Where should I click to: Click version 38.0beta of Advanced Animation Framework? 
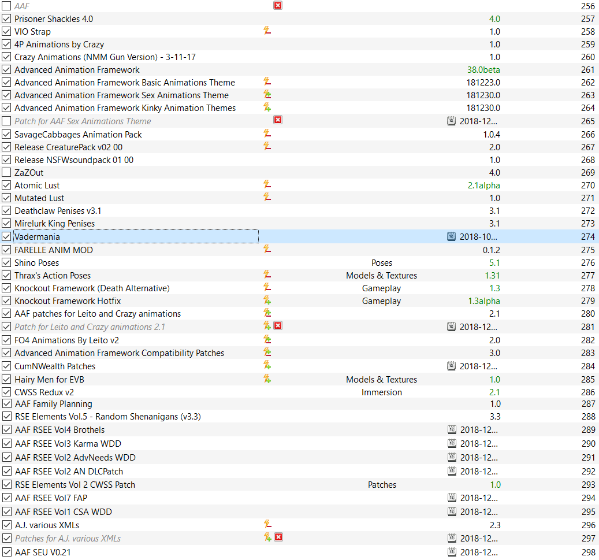[x=483, y=69]
